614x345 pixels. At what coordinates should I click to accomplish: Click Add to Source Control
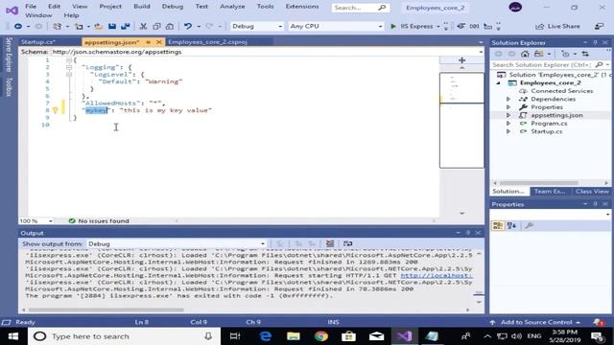536,322
